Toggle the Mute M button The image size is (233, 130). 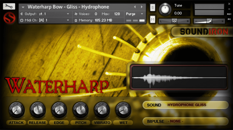point(152,19)
